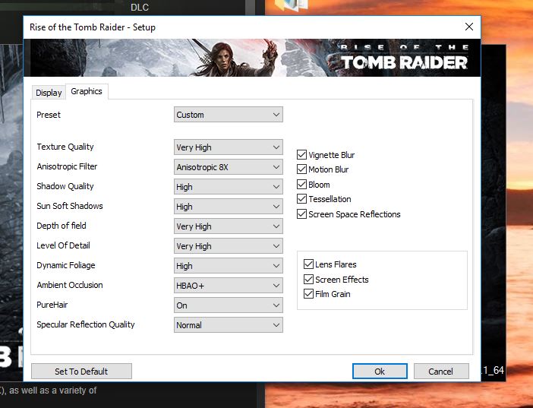Open the Dynamic Foliage dropdown
The width and height of the screenshot is (533, 408).
(228, 266)
